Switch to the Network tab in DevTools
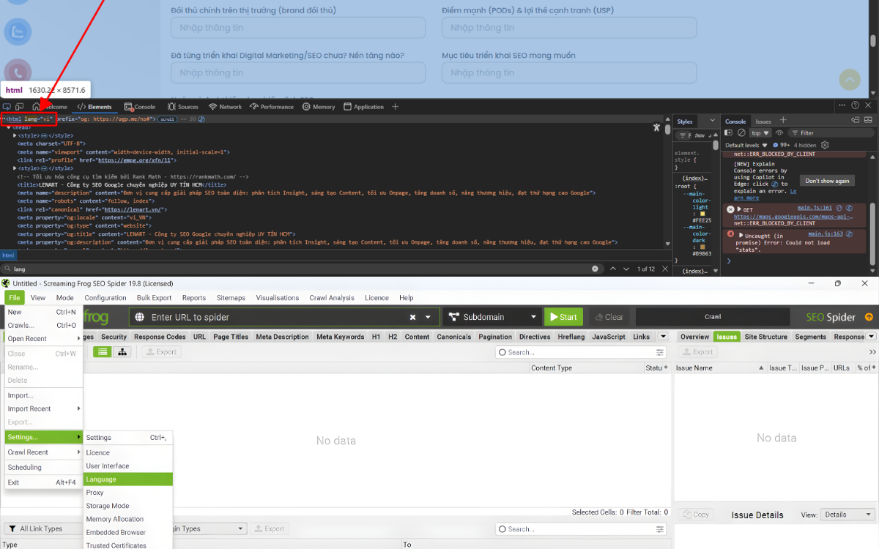The width and height of the screenshot is (879, 549). coord(225,107)
